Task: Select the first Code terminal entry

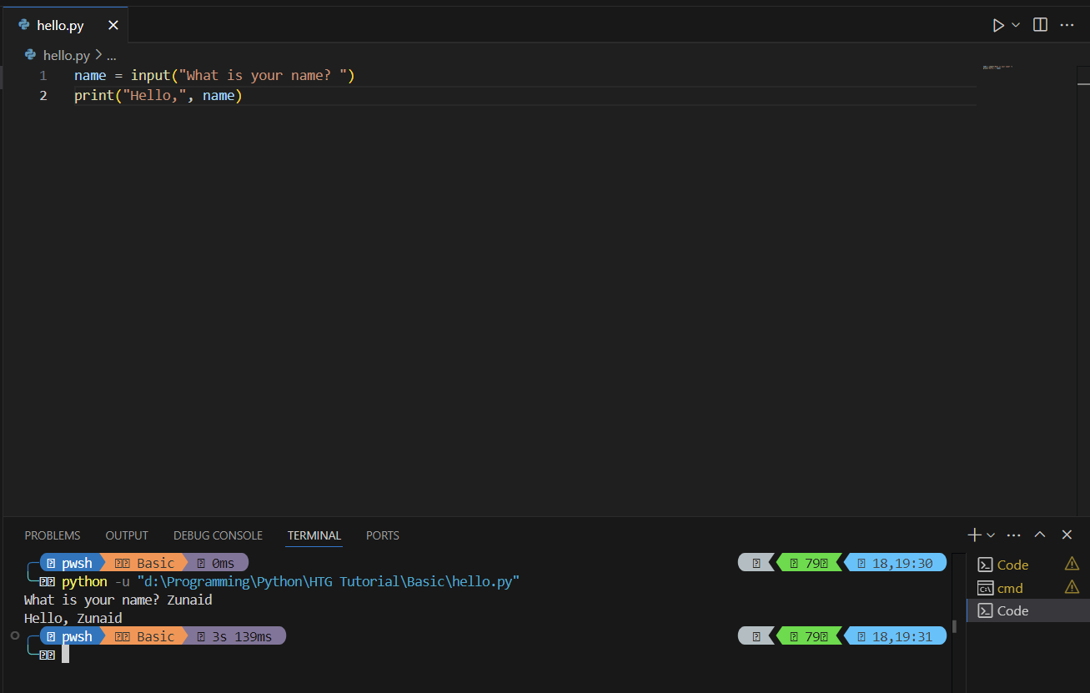Action: tap(1012, 565)
